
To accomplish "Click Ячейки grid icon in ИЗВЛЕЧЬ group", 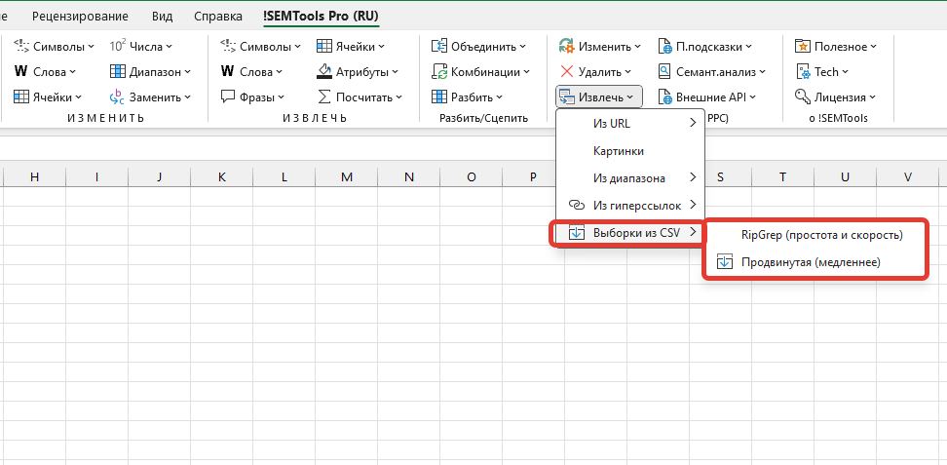I will coord(324,47).
